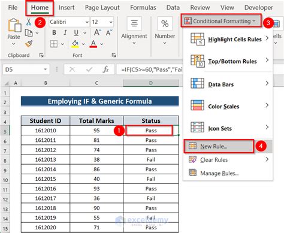Expand the font color dropdown arrow
The width and height of the screenshot is (284, 233).
click(x=102, y=44)
